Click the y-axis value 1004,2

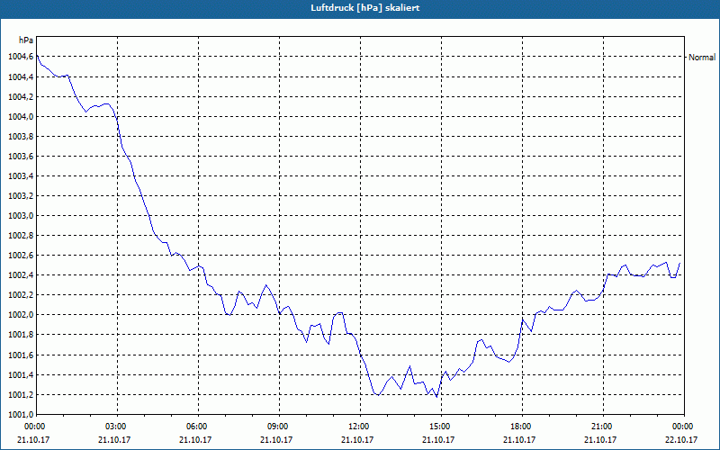click(21, 97)
